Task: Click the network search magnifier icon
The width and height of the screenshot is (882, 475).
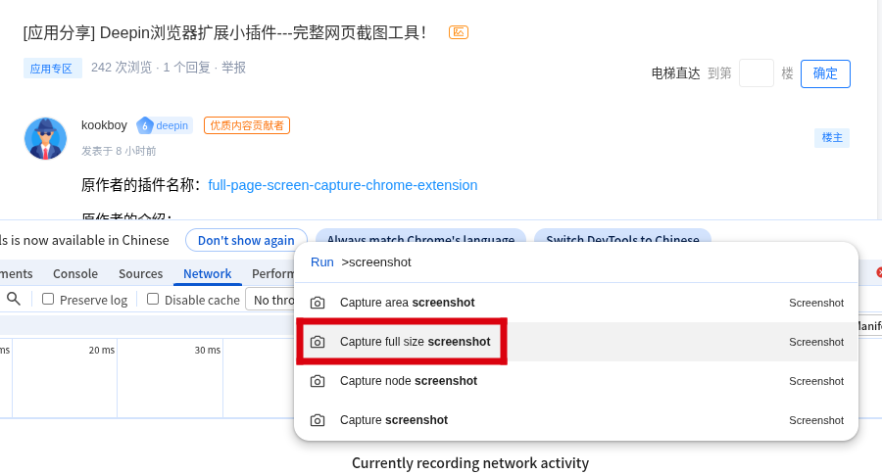Action: click(x=14, y=299)
